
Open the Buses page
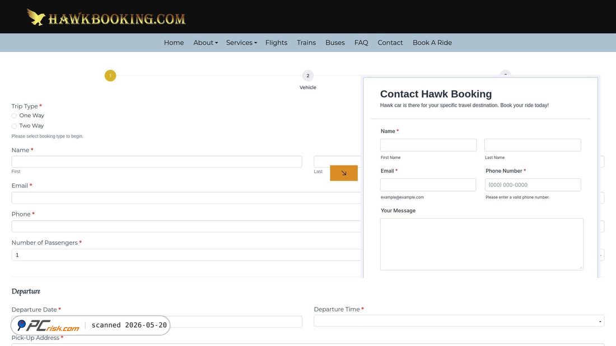pyautogui.click(x=335, y=42)
